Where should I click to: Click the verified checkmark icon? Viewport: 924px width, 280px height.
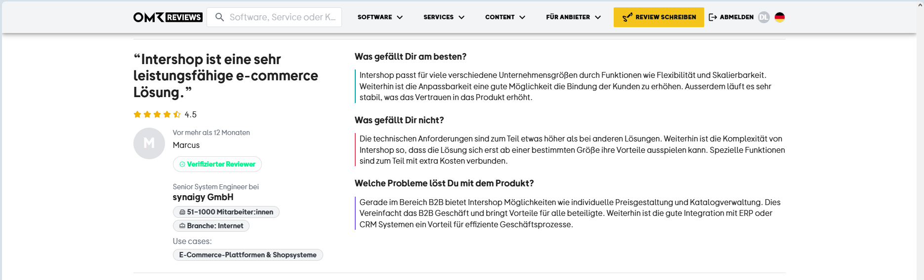click(182, 164)
